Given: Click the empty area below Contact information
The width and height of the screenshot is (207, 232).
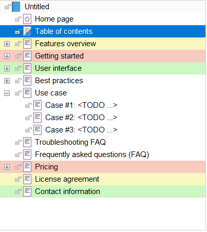Looking at the screenshot, I should [x=103, y=214].
